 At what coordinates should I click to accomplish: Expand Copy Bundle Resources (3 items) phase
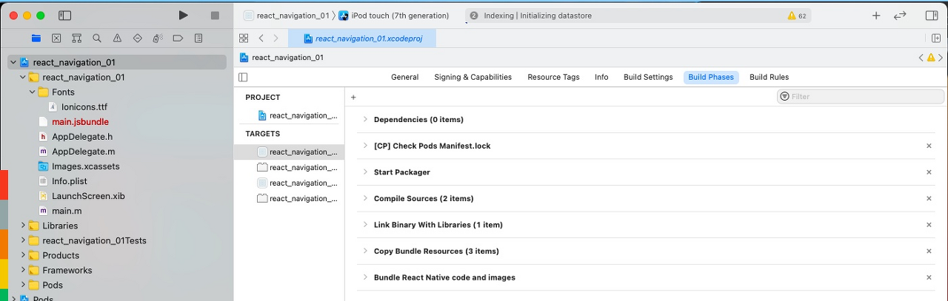(365, 251)
